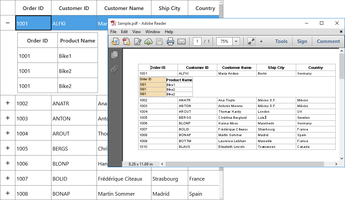This screenshot has width=345, height=200.
Task: Click the Edit/sign document pencil icon
Action: coord(137,41)
